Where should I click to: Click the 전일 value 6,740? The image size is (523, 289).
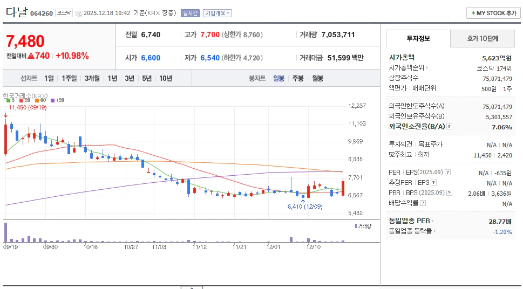[151, 35]
